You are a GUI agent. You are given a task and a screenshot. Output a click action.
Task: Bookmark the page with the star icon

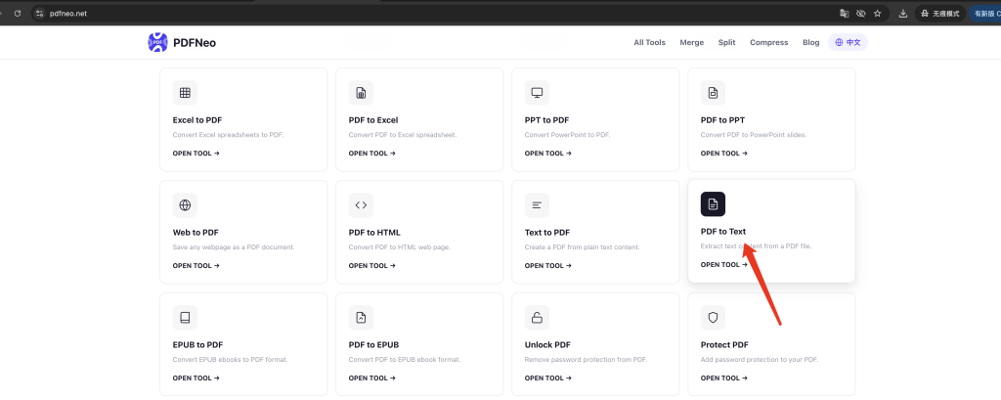877,13
